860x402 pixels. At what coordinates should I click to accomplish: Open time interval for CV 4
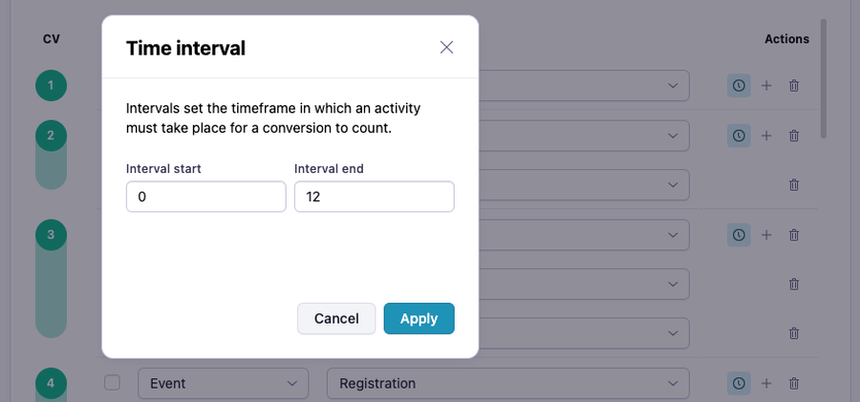[739, 383]
